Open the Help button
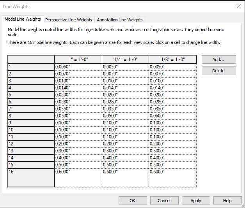Screen dimensions: 245x208 tap(227, 201)
